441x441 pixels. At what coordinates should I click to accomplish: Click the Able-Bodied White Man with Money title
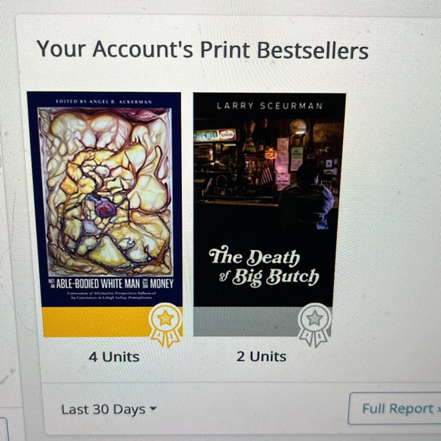[x=111, y=284]
